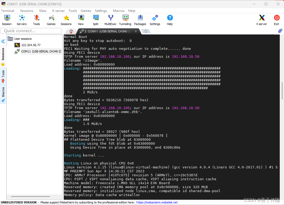Launch the Games toolbar icon
Image resolution: width=284 pixels, height=205 pixels.
coord(51,20)
